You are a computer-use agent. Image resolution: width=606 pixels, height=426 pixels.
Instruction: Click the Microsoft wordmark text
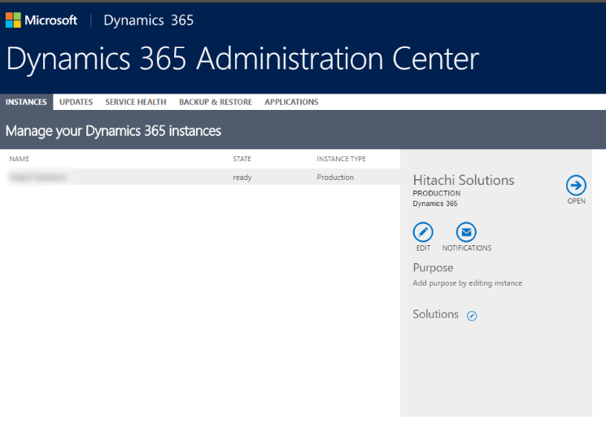pyautogui.click(x=51, y=20)
